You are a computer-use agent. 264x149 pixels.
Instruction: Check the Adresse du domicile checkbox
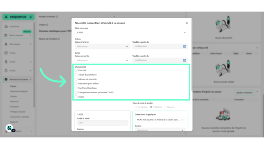click(76, 79)
